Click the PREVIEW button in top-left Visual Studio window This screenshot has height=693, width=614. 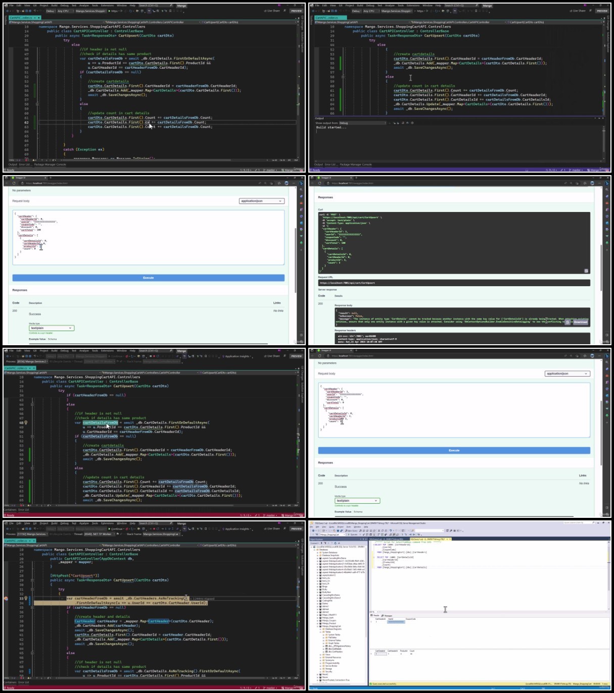click(x=296, y=11)
